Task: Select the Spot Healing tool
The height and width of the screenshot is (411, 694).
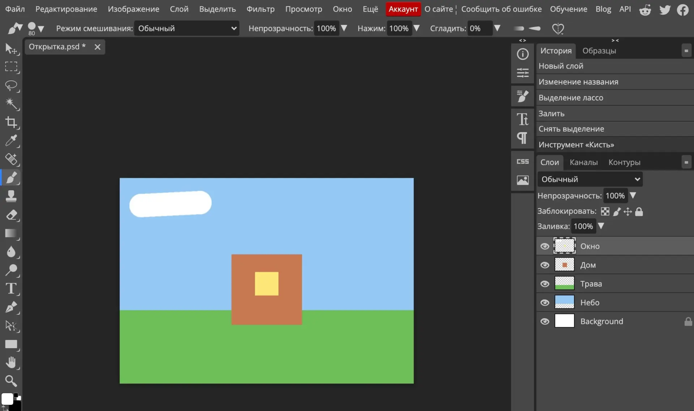Action: pos(11,159)
